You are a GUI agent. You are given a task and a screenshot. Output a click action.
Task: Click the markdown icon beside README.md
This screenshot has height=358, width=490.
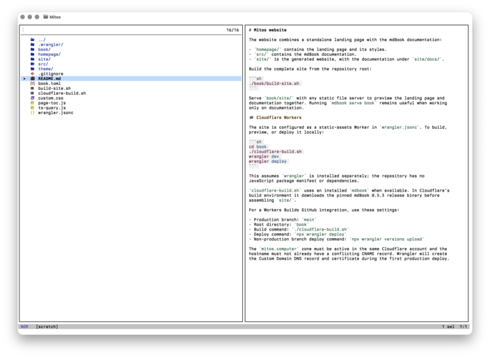[x=33, y=79]
